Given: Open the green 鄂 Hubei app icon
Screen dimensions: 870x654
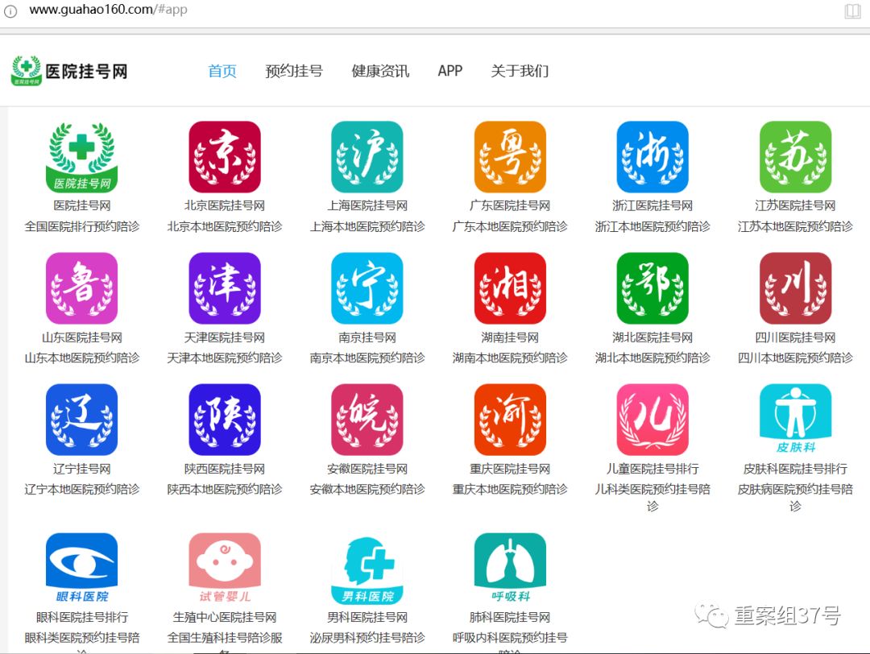Looking at the screenshot, I should (652, 288).
